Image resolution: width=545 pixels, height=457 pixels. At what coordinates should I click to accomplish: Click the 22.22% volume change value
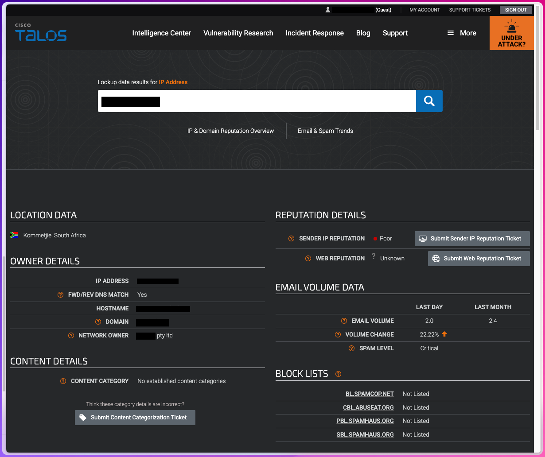point(429,334)
